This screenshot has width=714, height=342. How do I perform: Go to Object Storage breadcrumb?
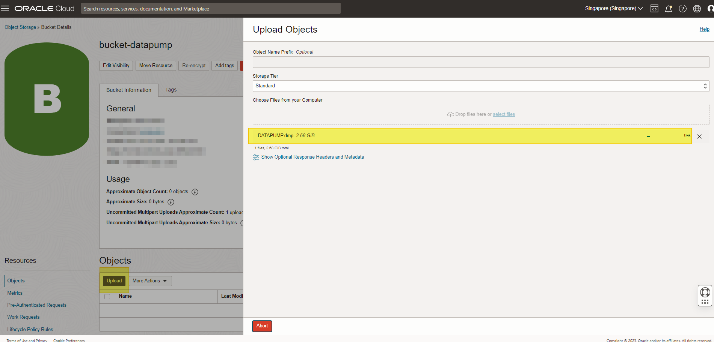(x=20, y=27)
